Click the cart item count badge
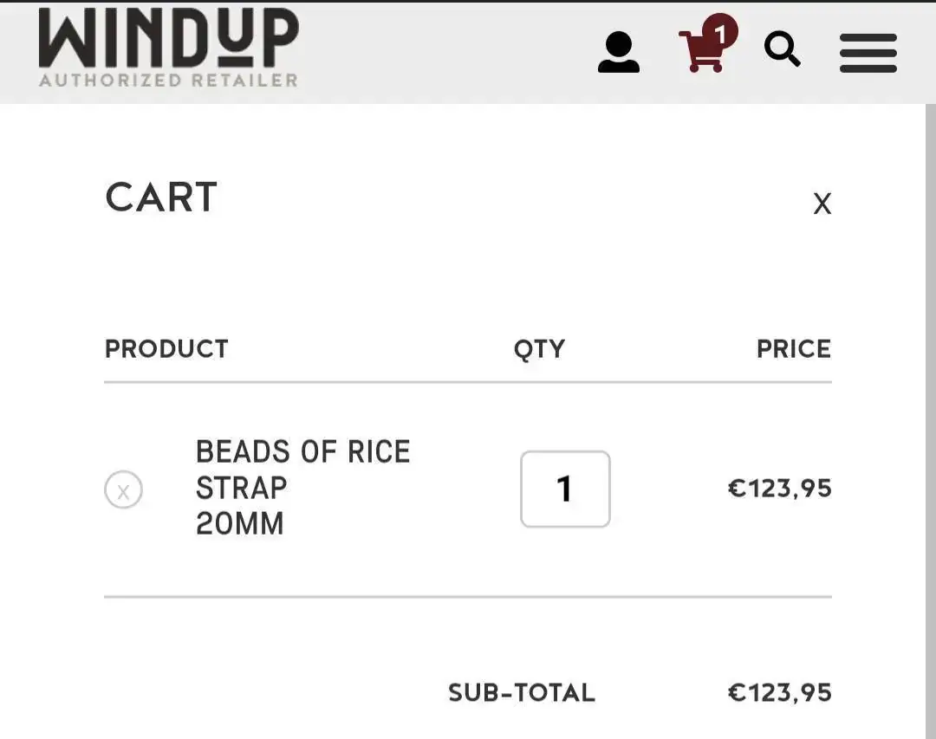The image size is (936, 739). click(x=719, y=33)
